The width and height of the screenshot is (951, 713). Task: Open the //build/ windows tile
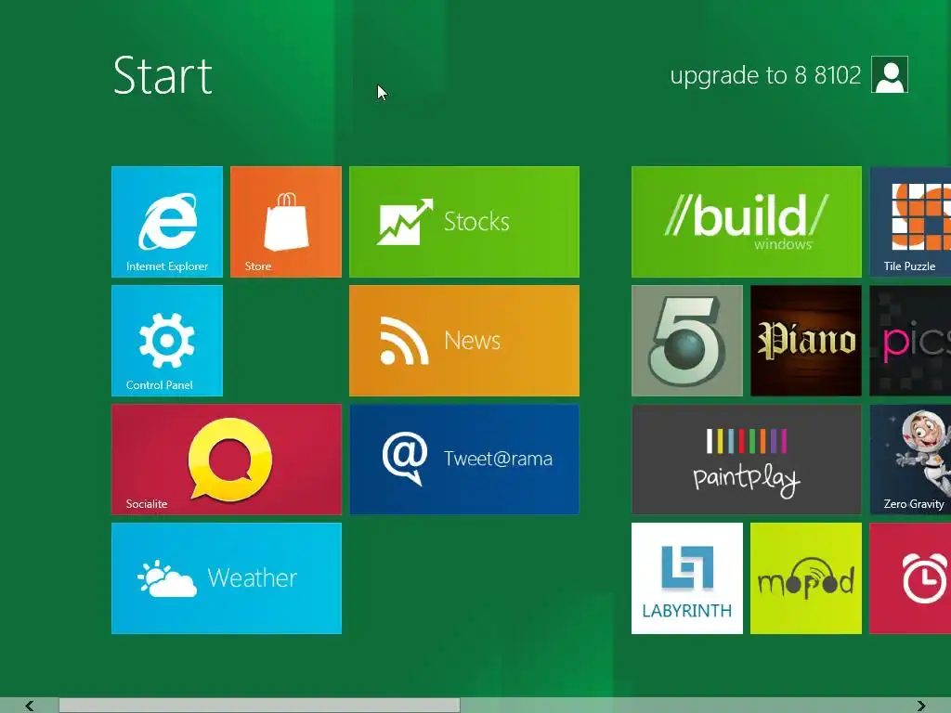coord(747,222)
